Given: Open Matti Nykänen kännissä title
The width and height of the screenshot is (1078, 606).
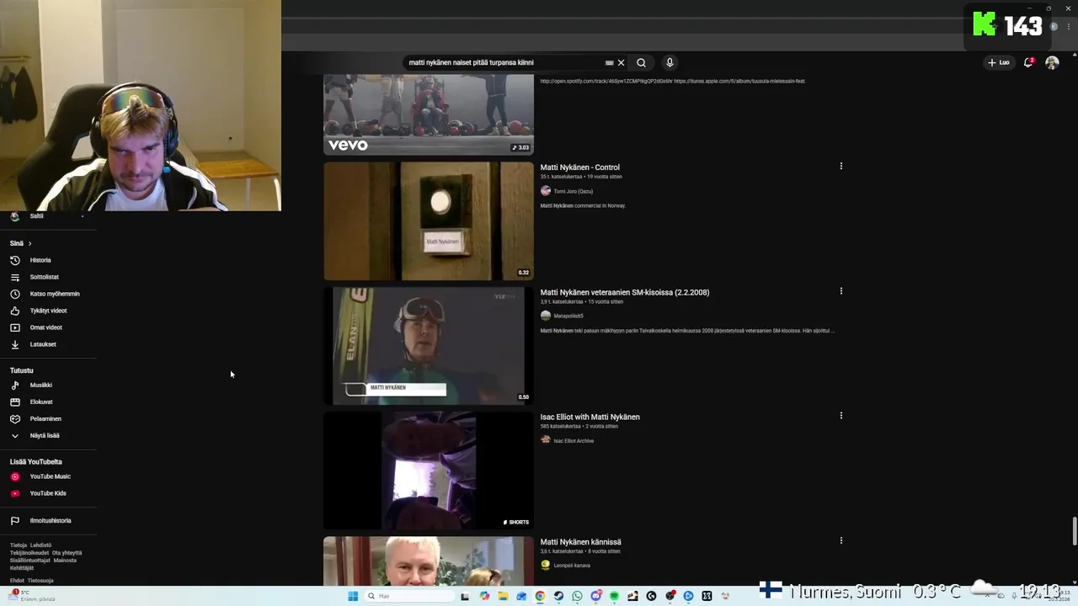Looking at the screenshot, I should pos(580,542).
